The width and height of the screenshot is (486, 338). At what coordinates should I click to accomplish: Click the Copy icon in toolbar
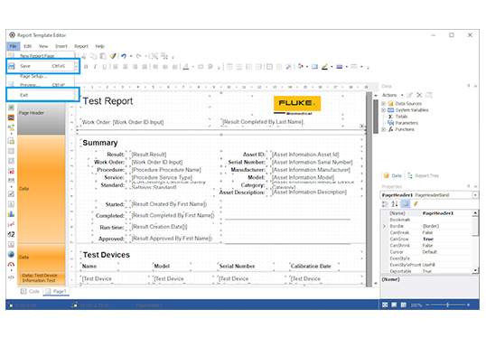point(93,56)
